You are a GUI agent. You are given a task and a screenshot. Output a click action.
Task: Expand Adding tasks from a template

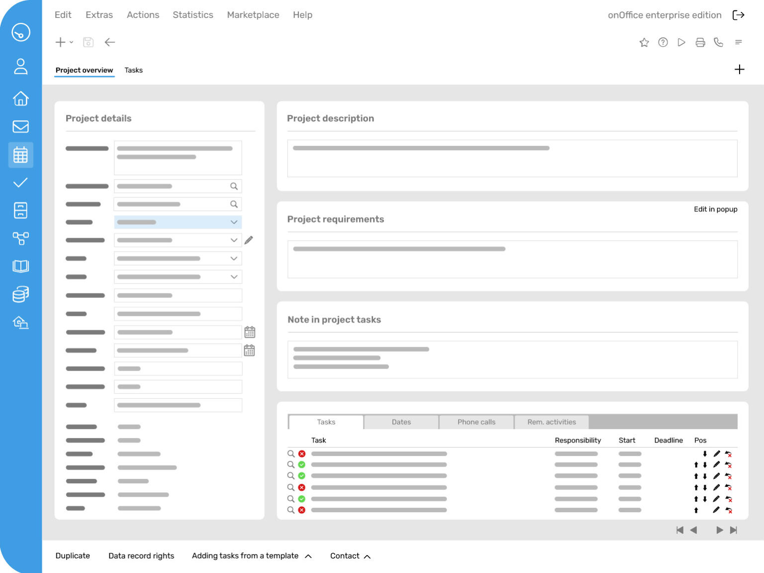click(252, 556)
